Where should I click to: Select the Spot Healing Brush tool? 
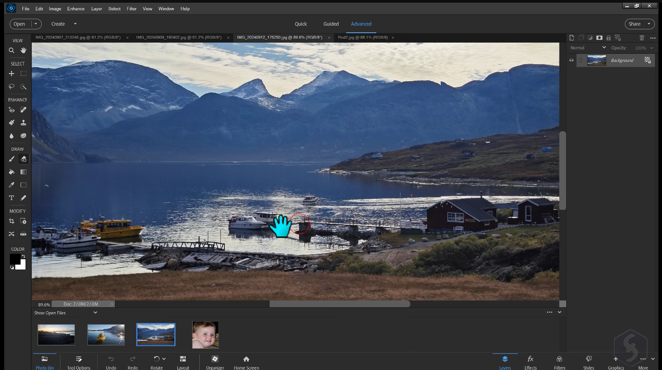point(23,110)
